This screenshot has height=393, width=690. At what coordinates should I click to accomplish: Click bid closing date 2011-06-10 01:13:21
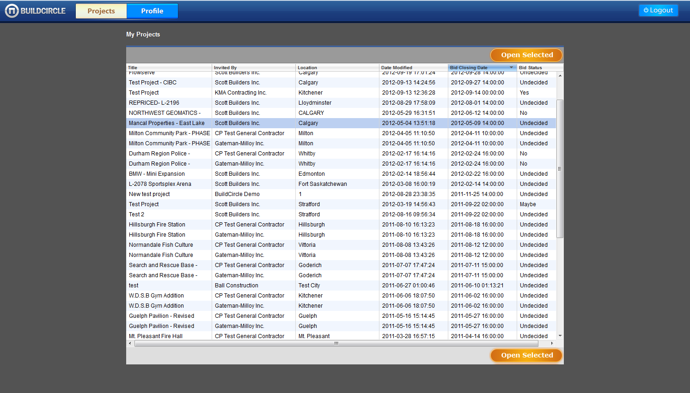tap(482, 286)
